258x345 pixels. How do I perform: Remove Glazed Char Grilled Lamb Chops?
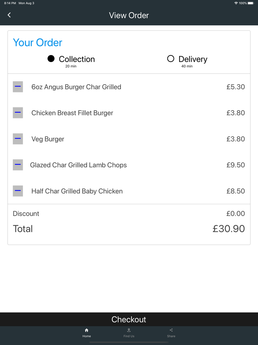[x=18, y=165]
